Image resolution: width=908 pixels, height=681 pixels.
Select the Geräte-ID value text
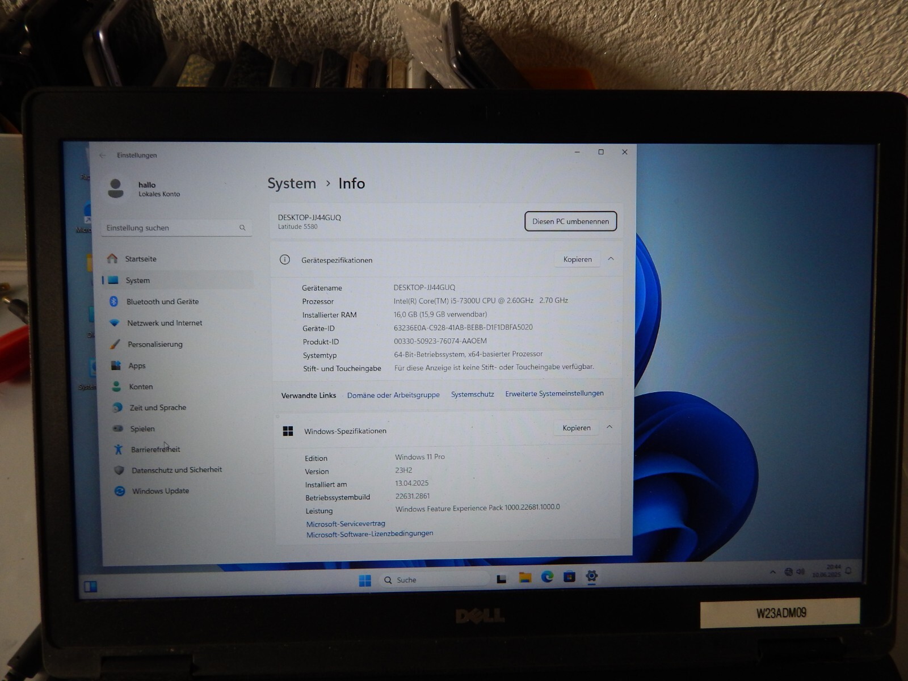coord(463,327)
